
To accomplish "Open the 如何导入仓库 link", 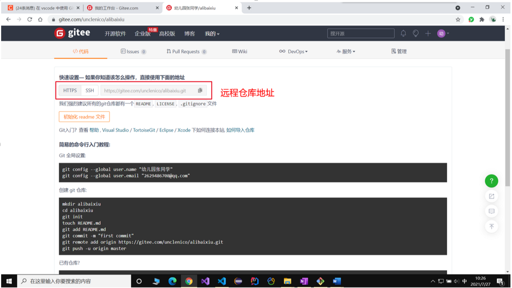I will [240, 130].
